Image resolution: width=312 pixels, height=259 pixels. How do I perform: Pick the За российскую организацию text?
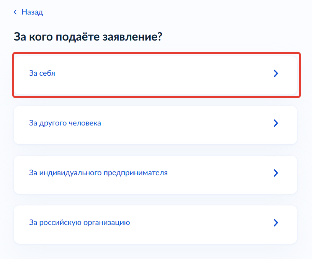click(x=80, y=222)
